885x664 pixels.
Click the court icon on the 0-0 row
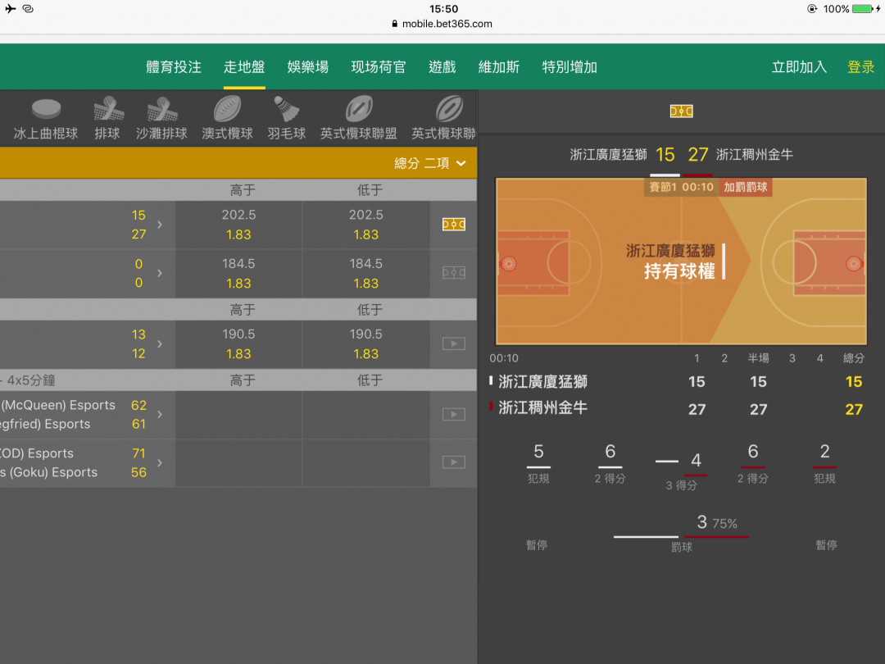(x=454, y=273)
